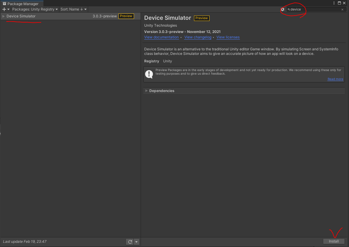Click the Registry Unity label

[x=158, y=61]
